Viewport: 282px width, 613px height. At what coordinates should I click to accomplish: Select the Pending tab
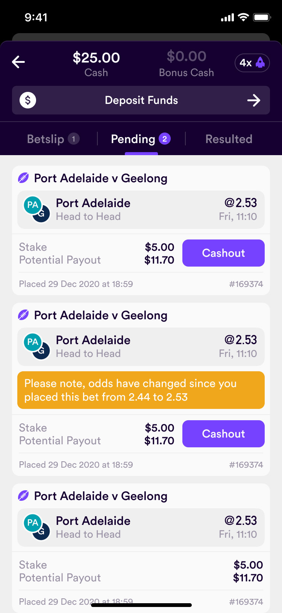pyautogui.click(x=141, y=139)
